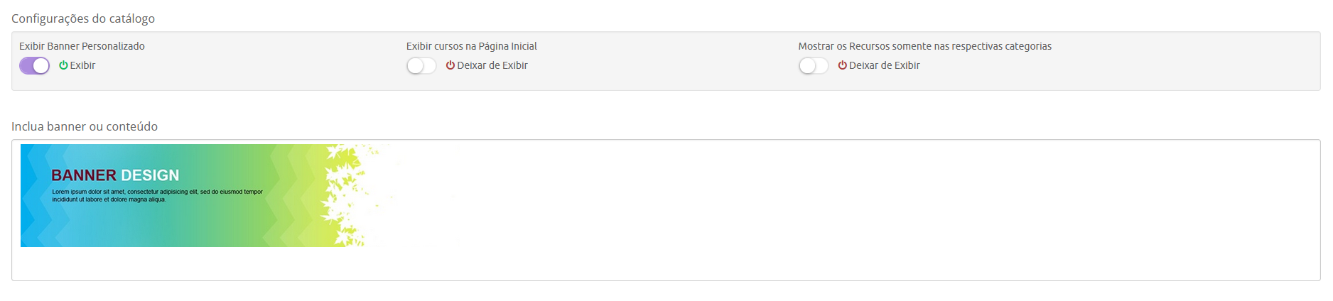Click the 'Mostrar os Recursos somente nas respectivas categorias' label

tap(925, 46)
